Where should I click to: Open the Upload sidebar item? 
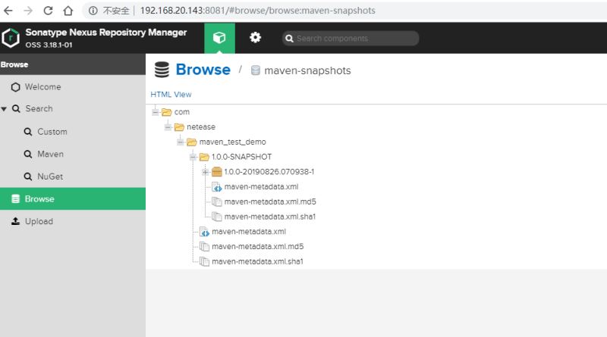[39, 221]
